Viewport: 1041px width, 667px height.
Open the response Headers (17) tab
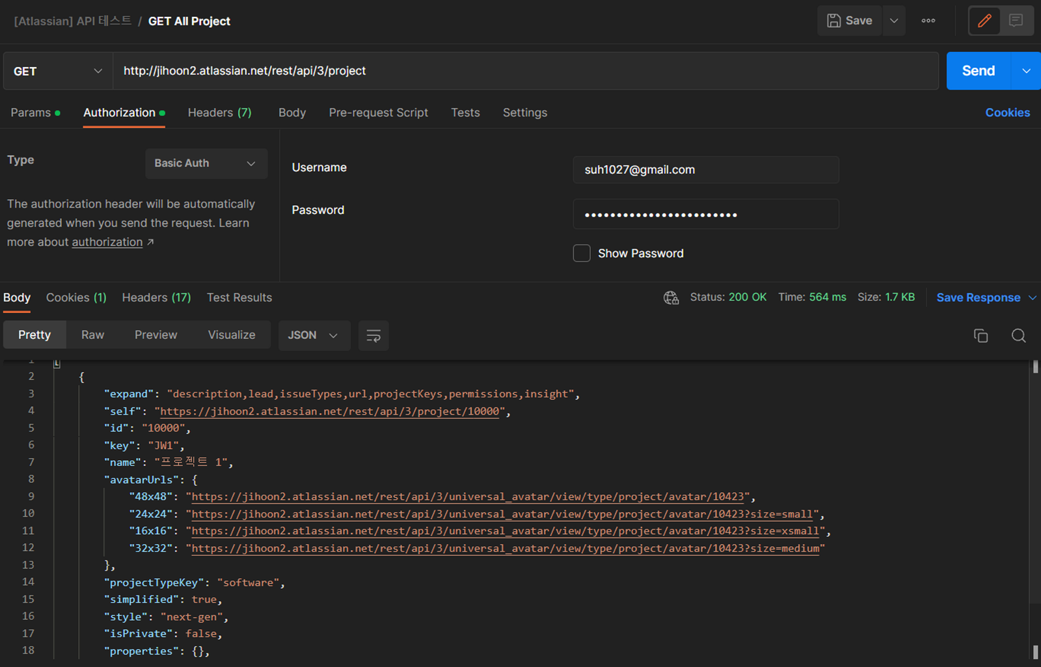(156, 297)
